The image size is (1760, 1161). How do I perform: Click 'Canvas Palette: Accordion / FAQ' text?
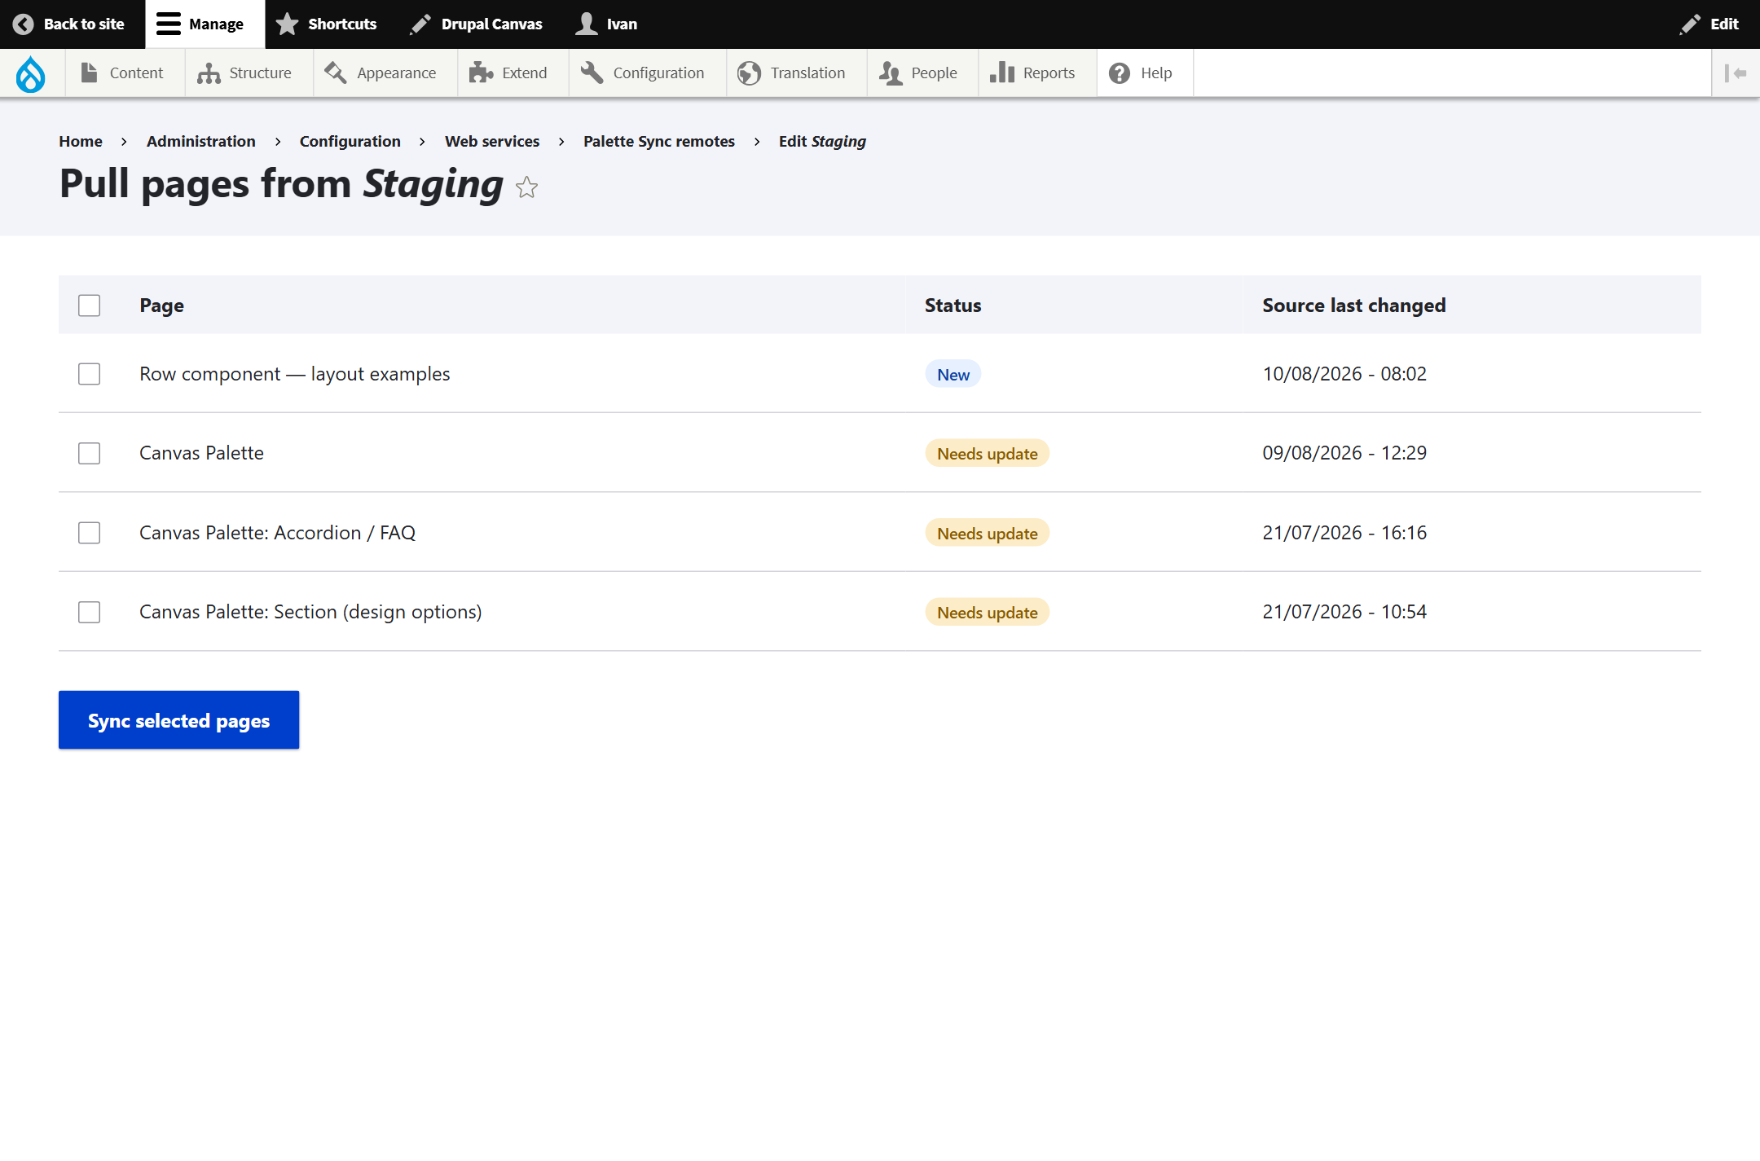pyautogui.click(x=277, y=533)
